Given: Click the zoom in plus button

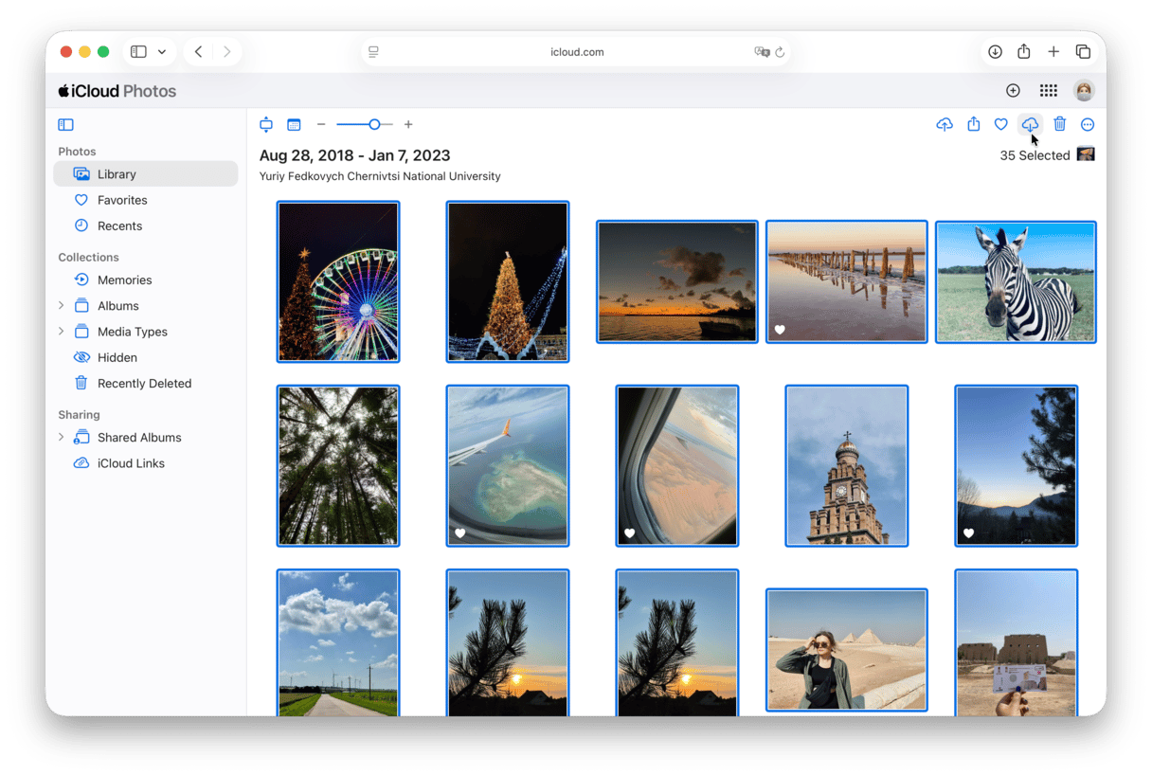Looking at the screenshot, I should point(408,124).
